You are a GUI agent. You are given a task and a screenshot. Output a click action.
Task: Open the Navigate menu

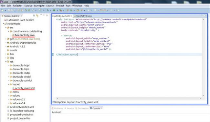click(x=39, y=6)
